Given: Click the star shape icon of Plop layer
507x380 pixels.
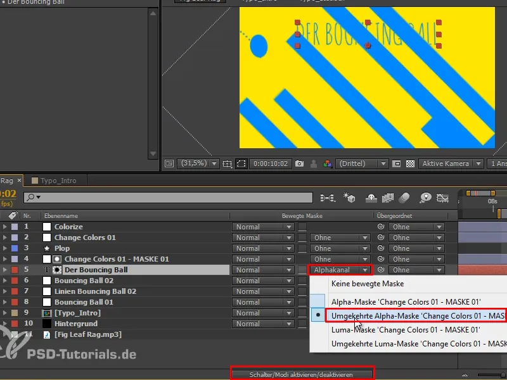Looking at the screenshot, I should click(x=47, y=248).
